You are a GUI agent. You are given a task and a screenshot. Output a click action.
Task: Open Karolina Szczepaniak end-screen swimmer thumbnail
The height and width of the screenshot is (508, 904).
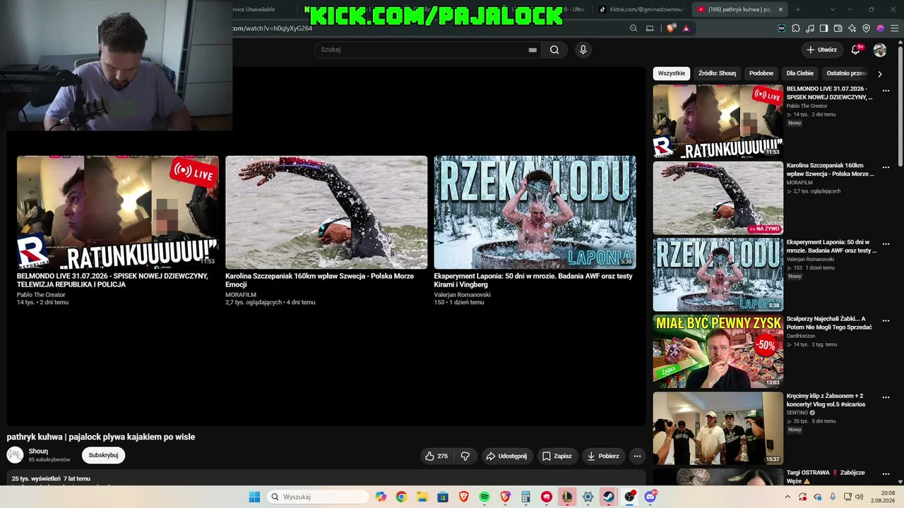point(326,212)
